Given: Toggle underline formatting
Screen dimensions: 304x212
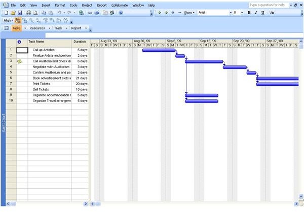Looking at the screenshot, I should [x=262, y=13].
